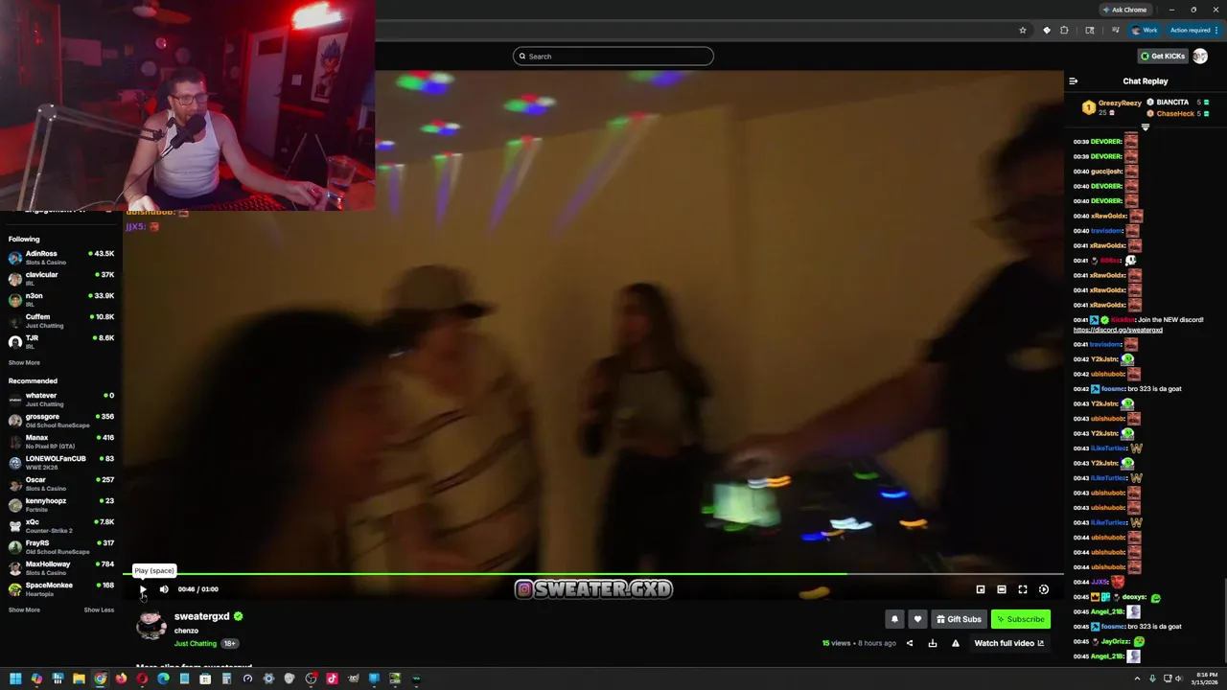Viewport: 1227px width, 690px height.
Task: Open the Work Chrome profile
Action: tap(1146, 30)
